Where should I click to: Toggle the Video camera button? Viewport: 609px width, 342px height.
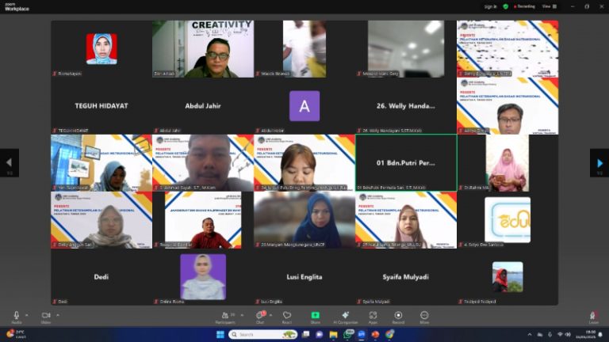[x=46, y=317]
